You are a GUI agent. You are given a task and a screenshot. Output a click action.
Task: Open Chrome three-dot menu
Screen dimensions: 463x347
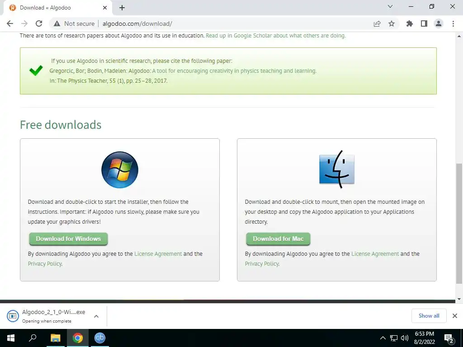tap(453, 23)
